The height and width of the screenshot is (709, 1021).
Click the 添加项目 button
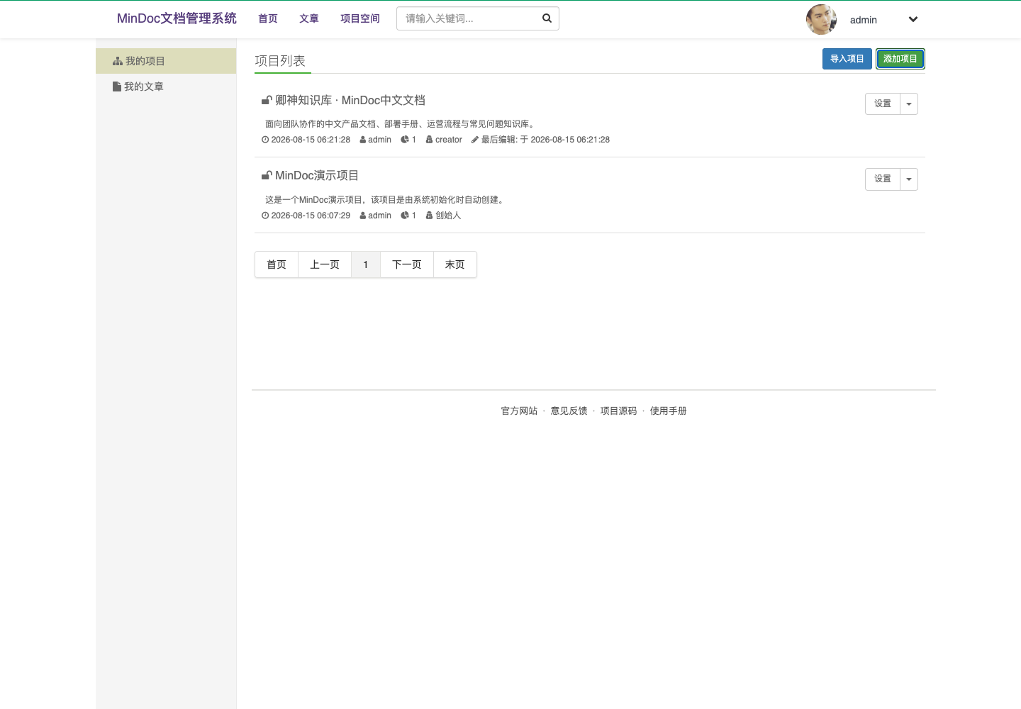900,59
